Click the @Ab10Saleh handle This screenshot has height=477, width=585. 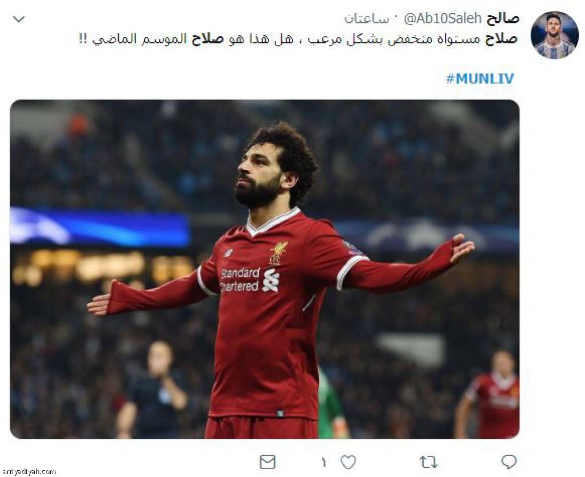443,18
